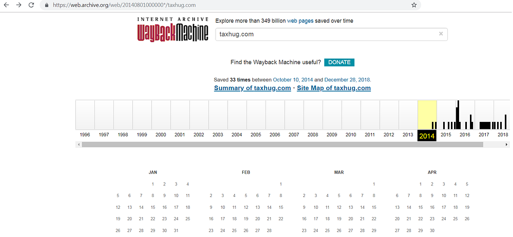513x237 pixels.
Task: Select year 1998 on timeline
Action: coord(123,135)
